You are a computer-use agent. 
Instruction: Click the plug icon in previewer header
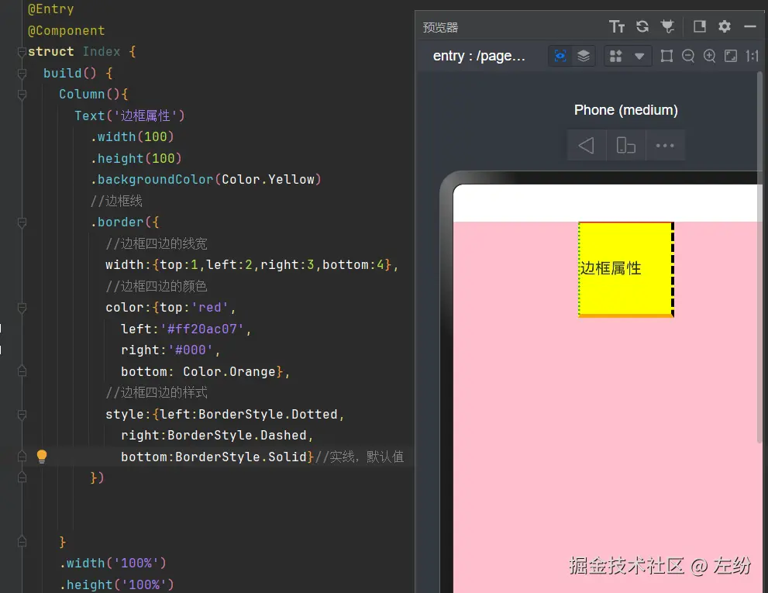pos(667,26)
